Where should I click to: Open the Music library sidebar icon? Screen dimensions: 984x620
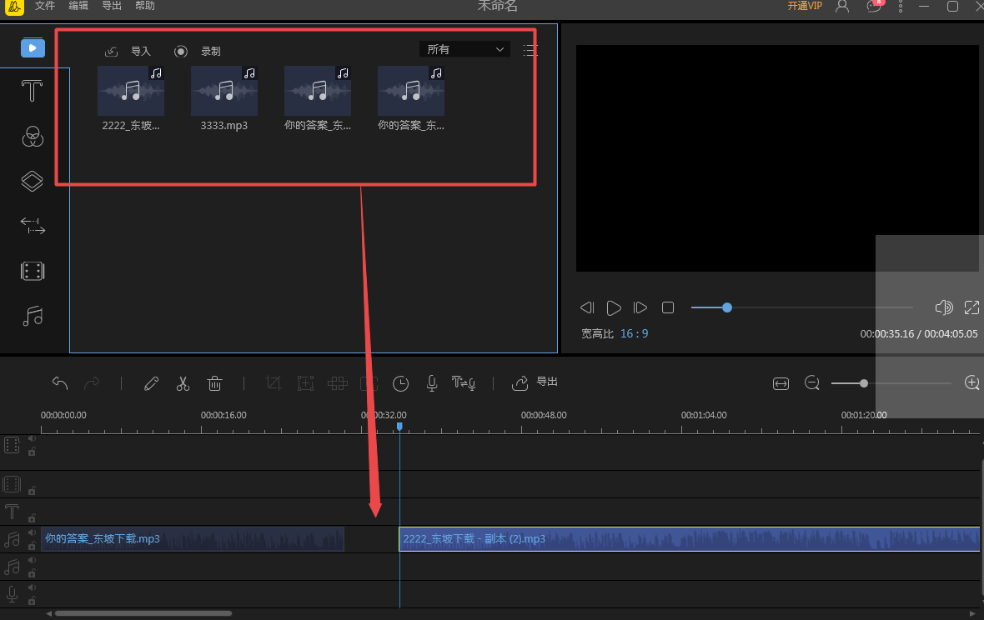[x=33, y=316]
